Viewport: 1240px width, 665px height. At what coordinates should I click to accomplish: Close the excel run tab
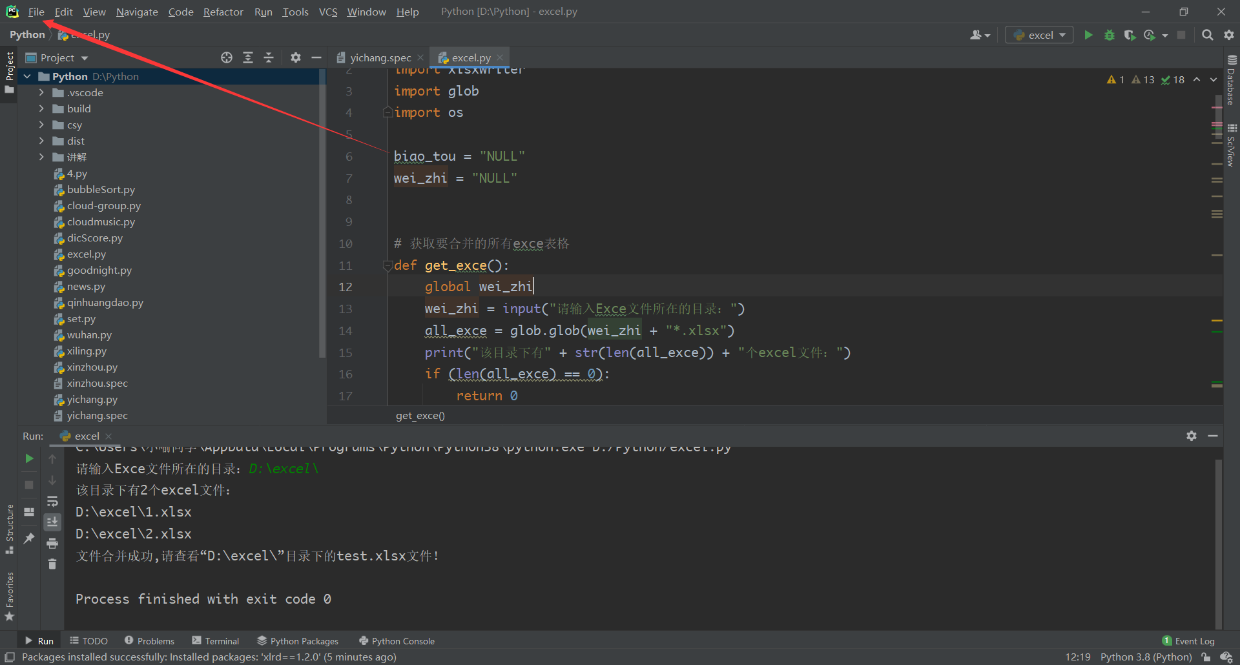108,436
